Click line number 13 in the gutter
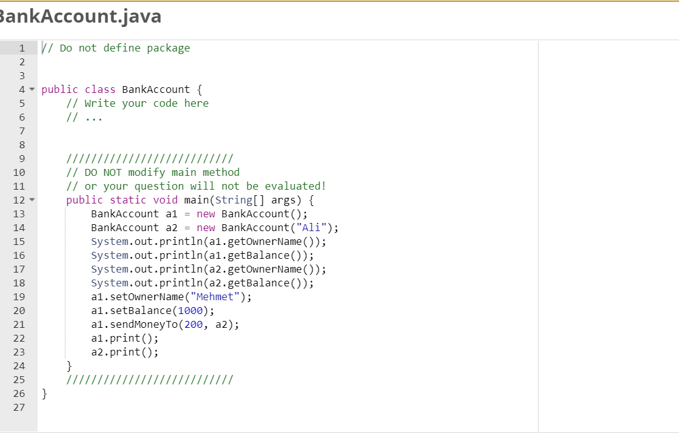 point(19,214)
